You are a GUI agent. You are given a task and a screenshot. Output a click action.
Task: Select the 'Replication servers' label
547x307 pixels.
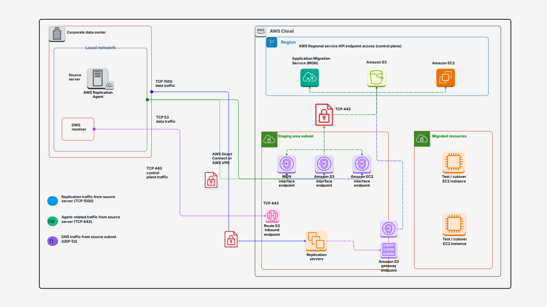click(317, 257)
